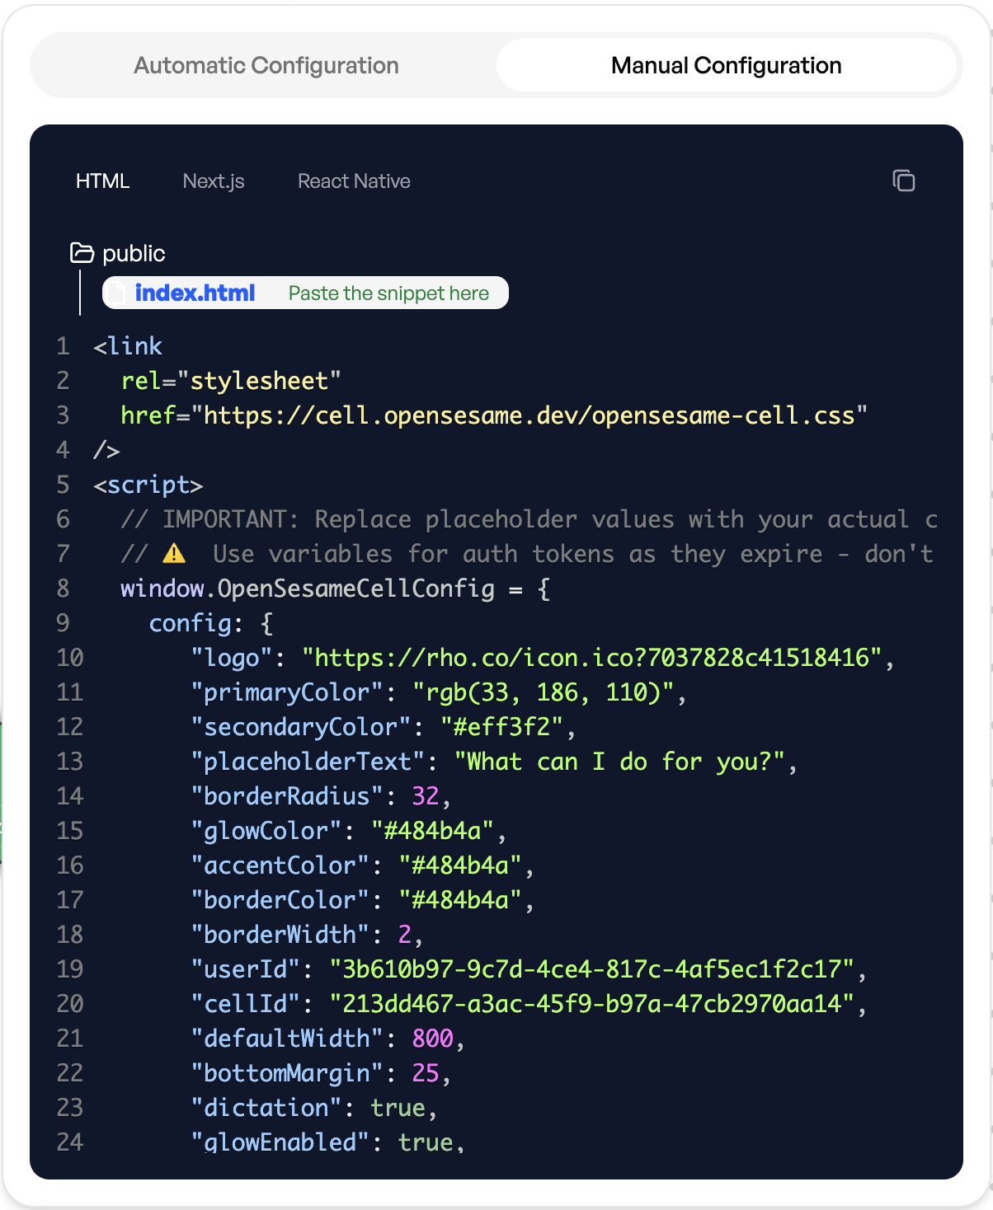This screenshot has height=1210, width=993.
Task: Select the userId string value
Action: pyautogui.click(x=598, y=969)
